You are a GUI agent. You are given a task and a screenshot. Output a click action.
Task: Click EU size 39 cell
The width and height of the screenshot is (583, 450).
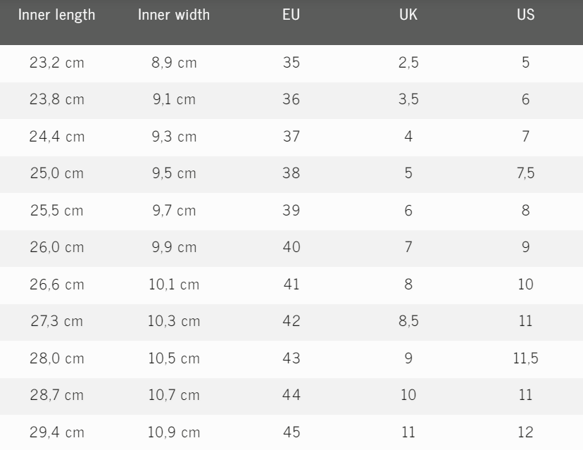coord(291,211)
